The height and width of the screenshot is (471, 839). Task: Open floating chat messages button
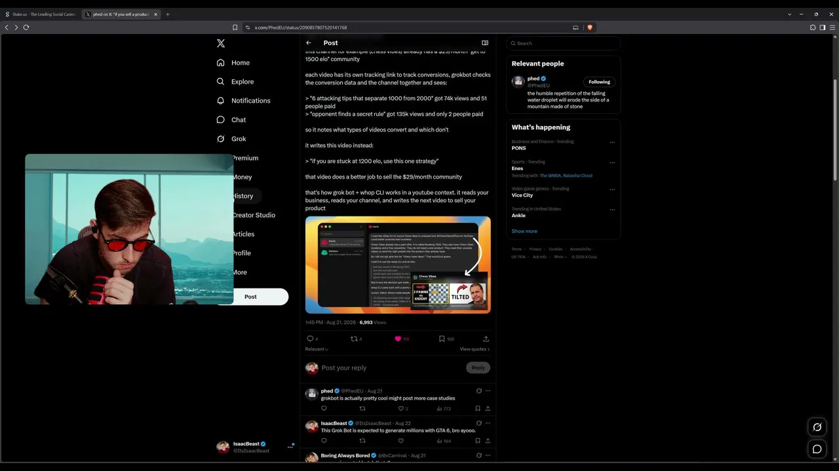coord(817,449)
